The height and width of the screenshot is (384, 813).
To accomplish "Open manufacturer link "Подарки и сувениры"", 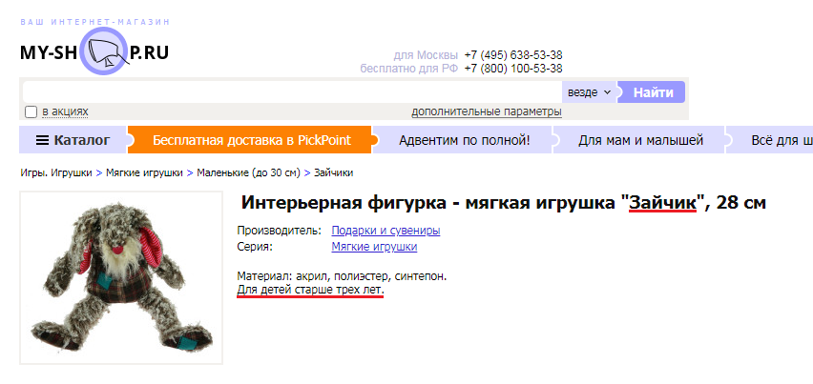I will tap(386, 230).
